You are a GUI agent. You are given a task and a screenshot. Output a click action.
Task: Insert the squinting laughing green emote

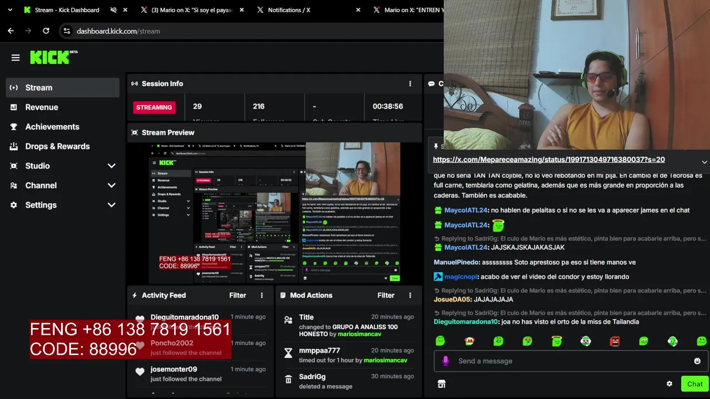tap(643, 341)
